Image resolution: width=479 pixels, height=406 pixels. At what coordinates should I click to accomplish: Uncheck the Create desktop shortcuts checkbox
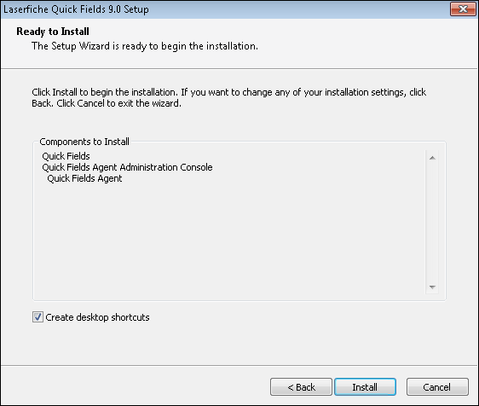tap(38, 317)
